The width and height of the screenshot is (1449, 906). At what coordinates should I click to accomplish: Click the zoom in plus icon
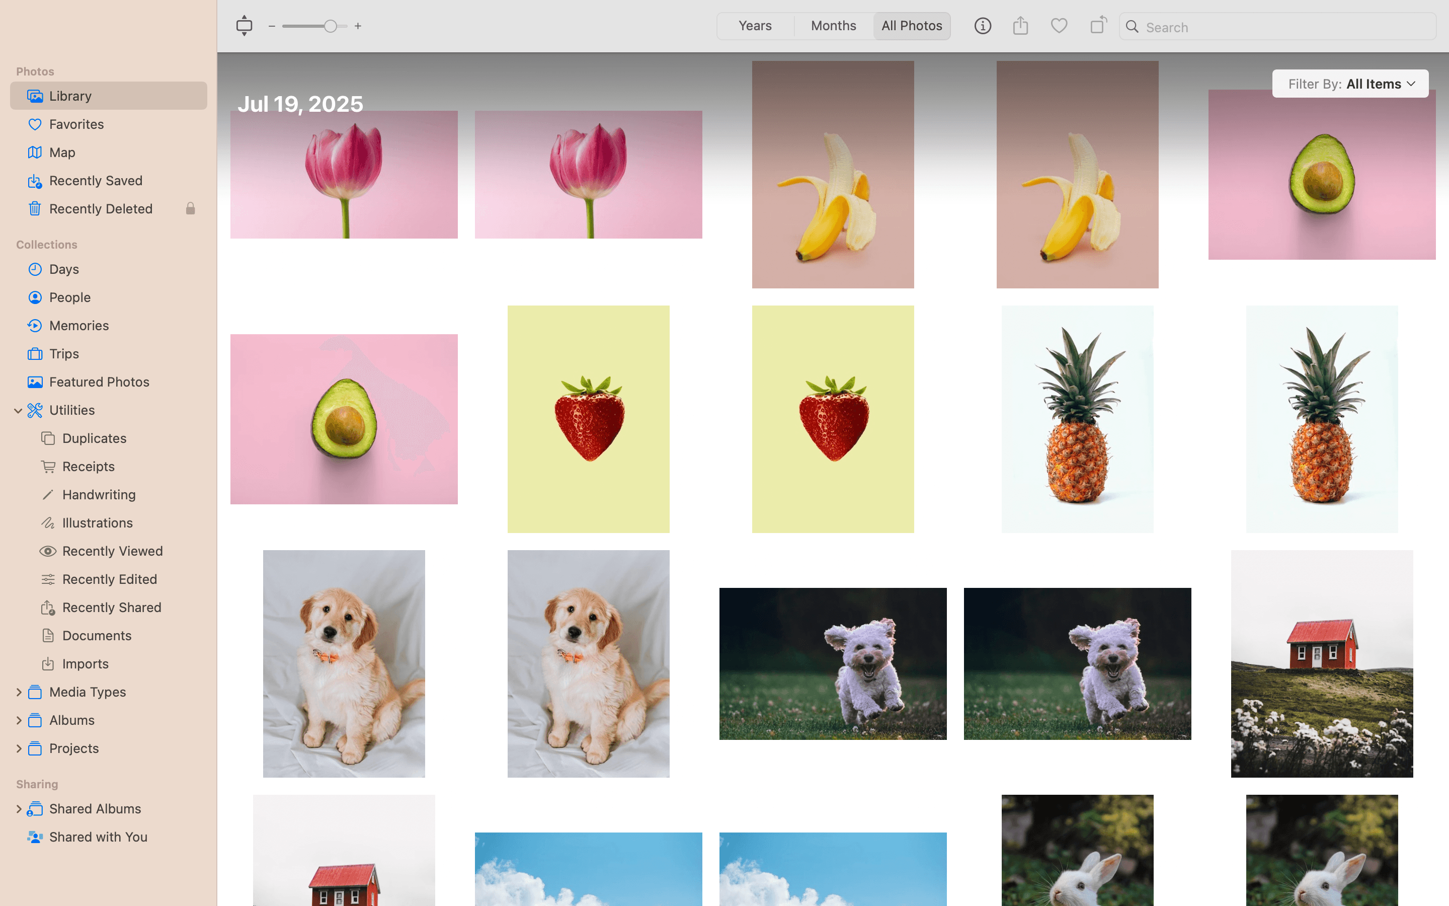point(357,26)
